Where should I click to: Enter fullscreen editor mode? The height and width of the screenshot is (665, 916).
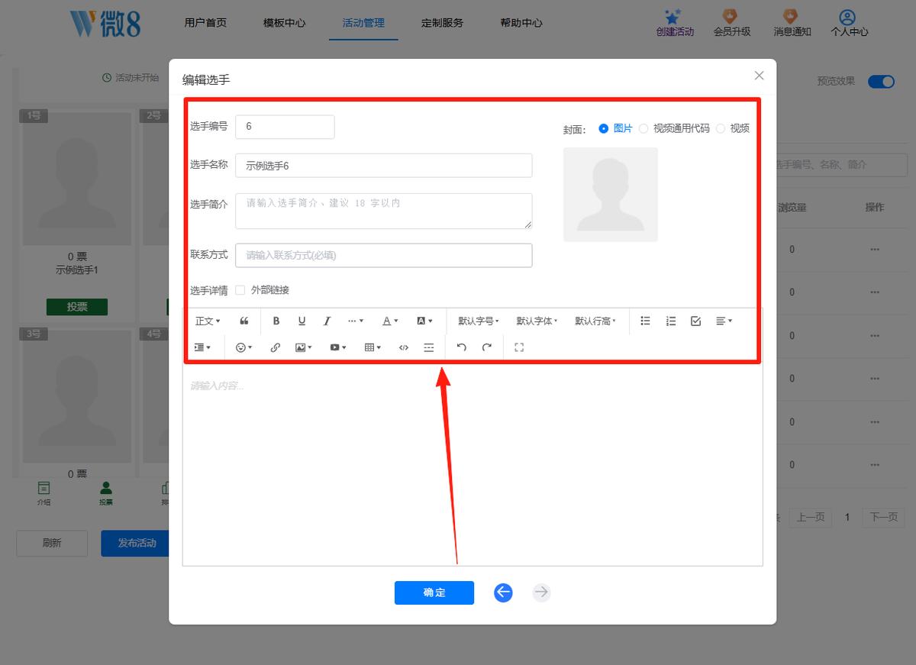[519, 347]
